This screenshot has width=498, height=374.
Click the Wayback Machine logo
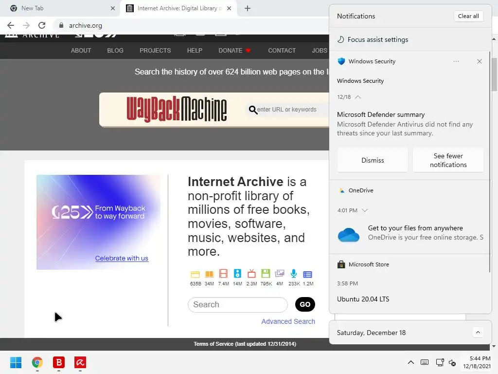(x=177, y=109)
